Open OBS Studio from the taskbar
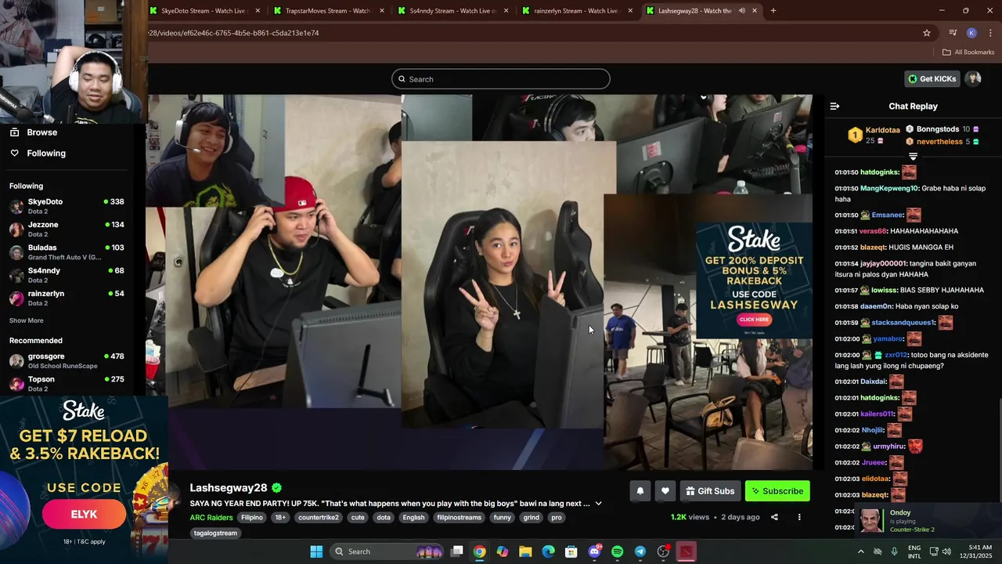This screenshot has height=564, width=1002. 663,551
